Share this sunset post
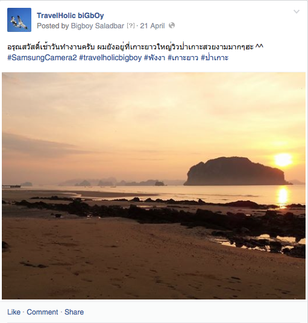 [x=74, y=312]
